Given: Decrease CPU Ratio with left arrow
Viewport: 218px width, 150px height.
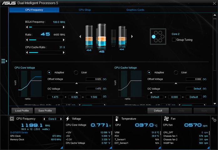Looking at the screenshot, I should 27,40.
